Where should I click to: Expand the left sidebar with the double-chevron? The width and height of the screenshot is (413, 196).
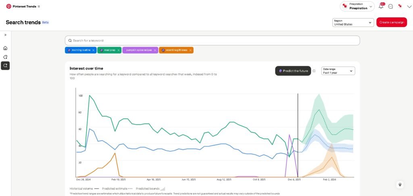5,35
